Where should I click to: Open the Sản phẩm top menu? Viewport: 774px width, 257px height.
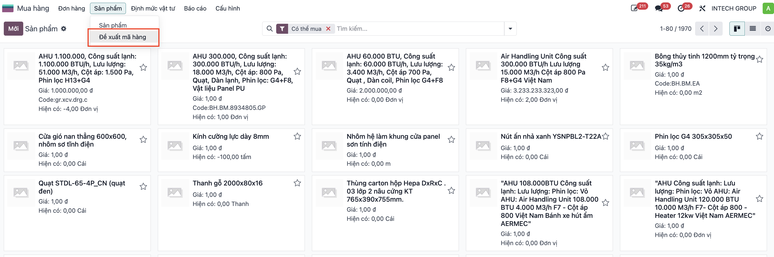(x=108, y=8)
